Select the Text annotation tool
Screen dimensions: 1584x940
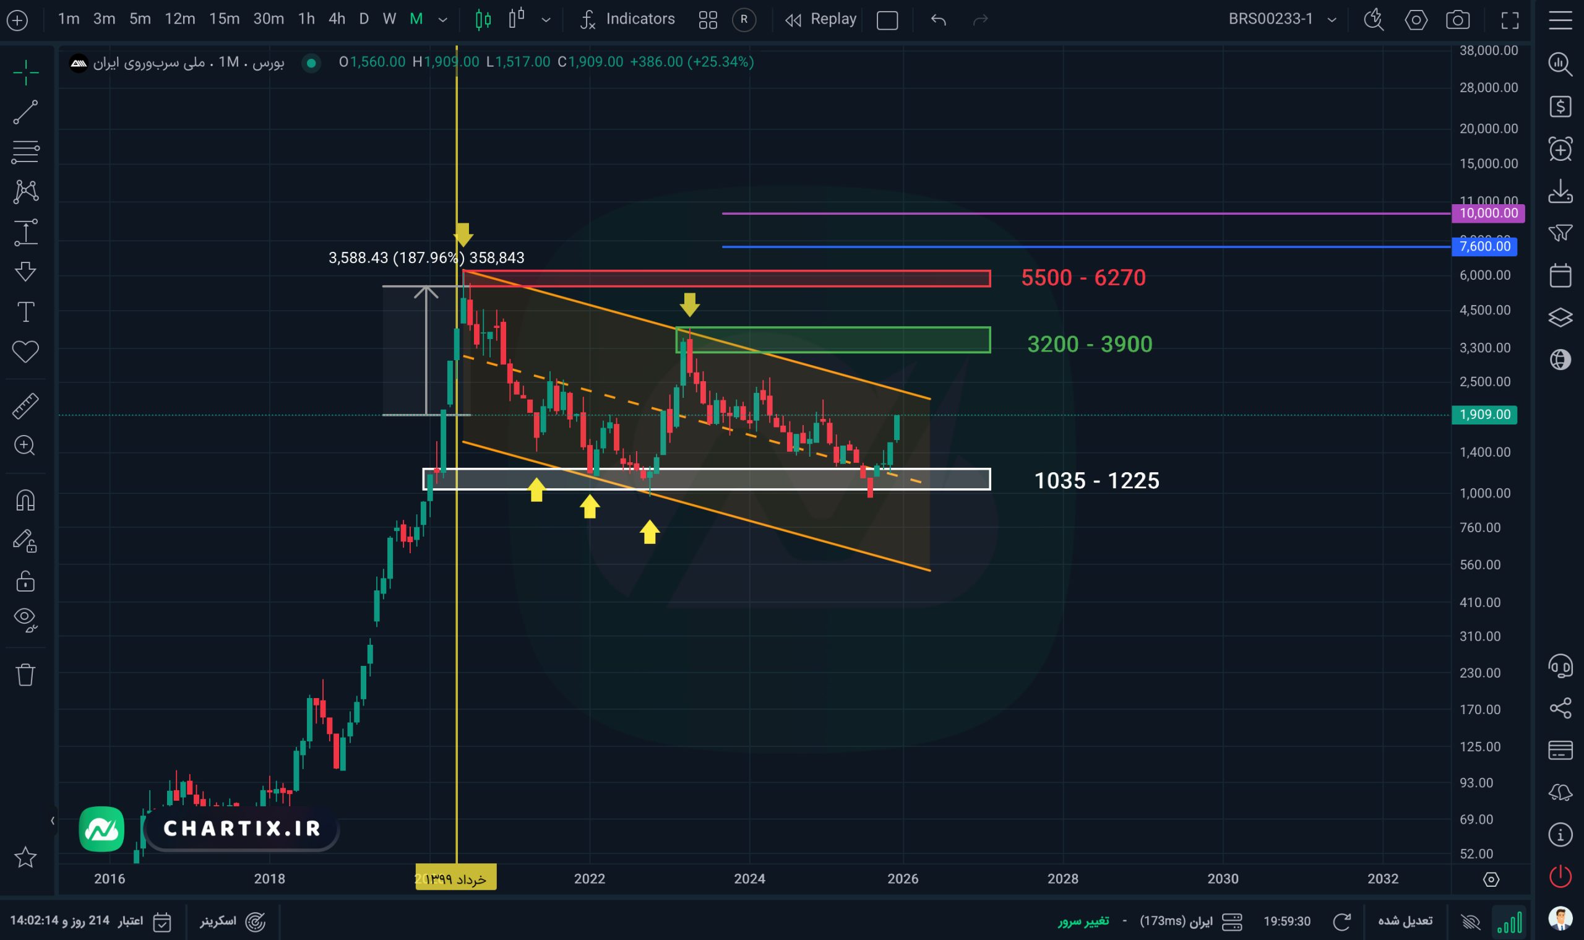[x=25, y=312]
